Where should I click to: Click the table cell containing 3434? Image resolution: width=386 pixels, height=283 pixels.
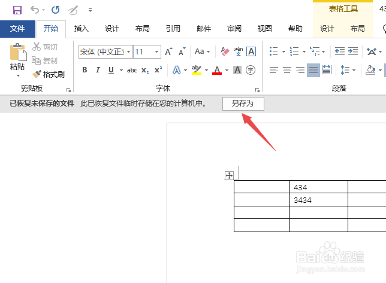tap(318, 200)
